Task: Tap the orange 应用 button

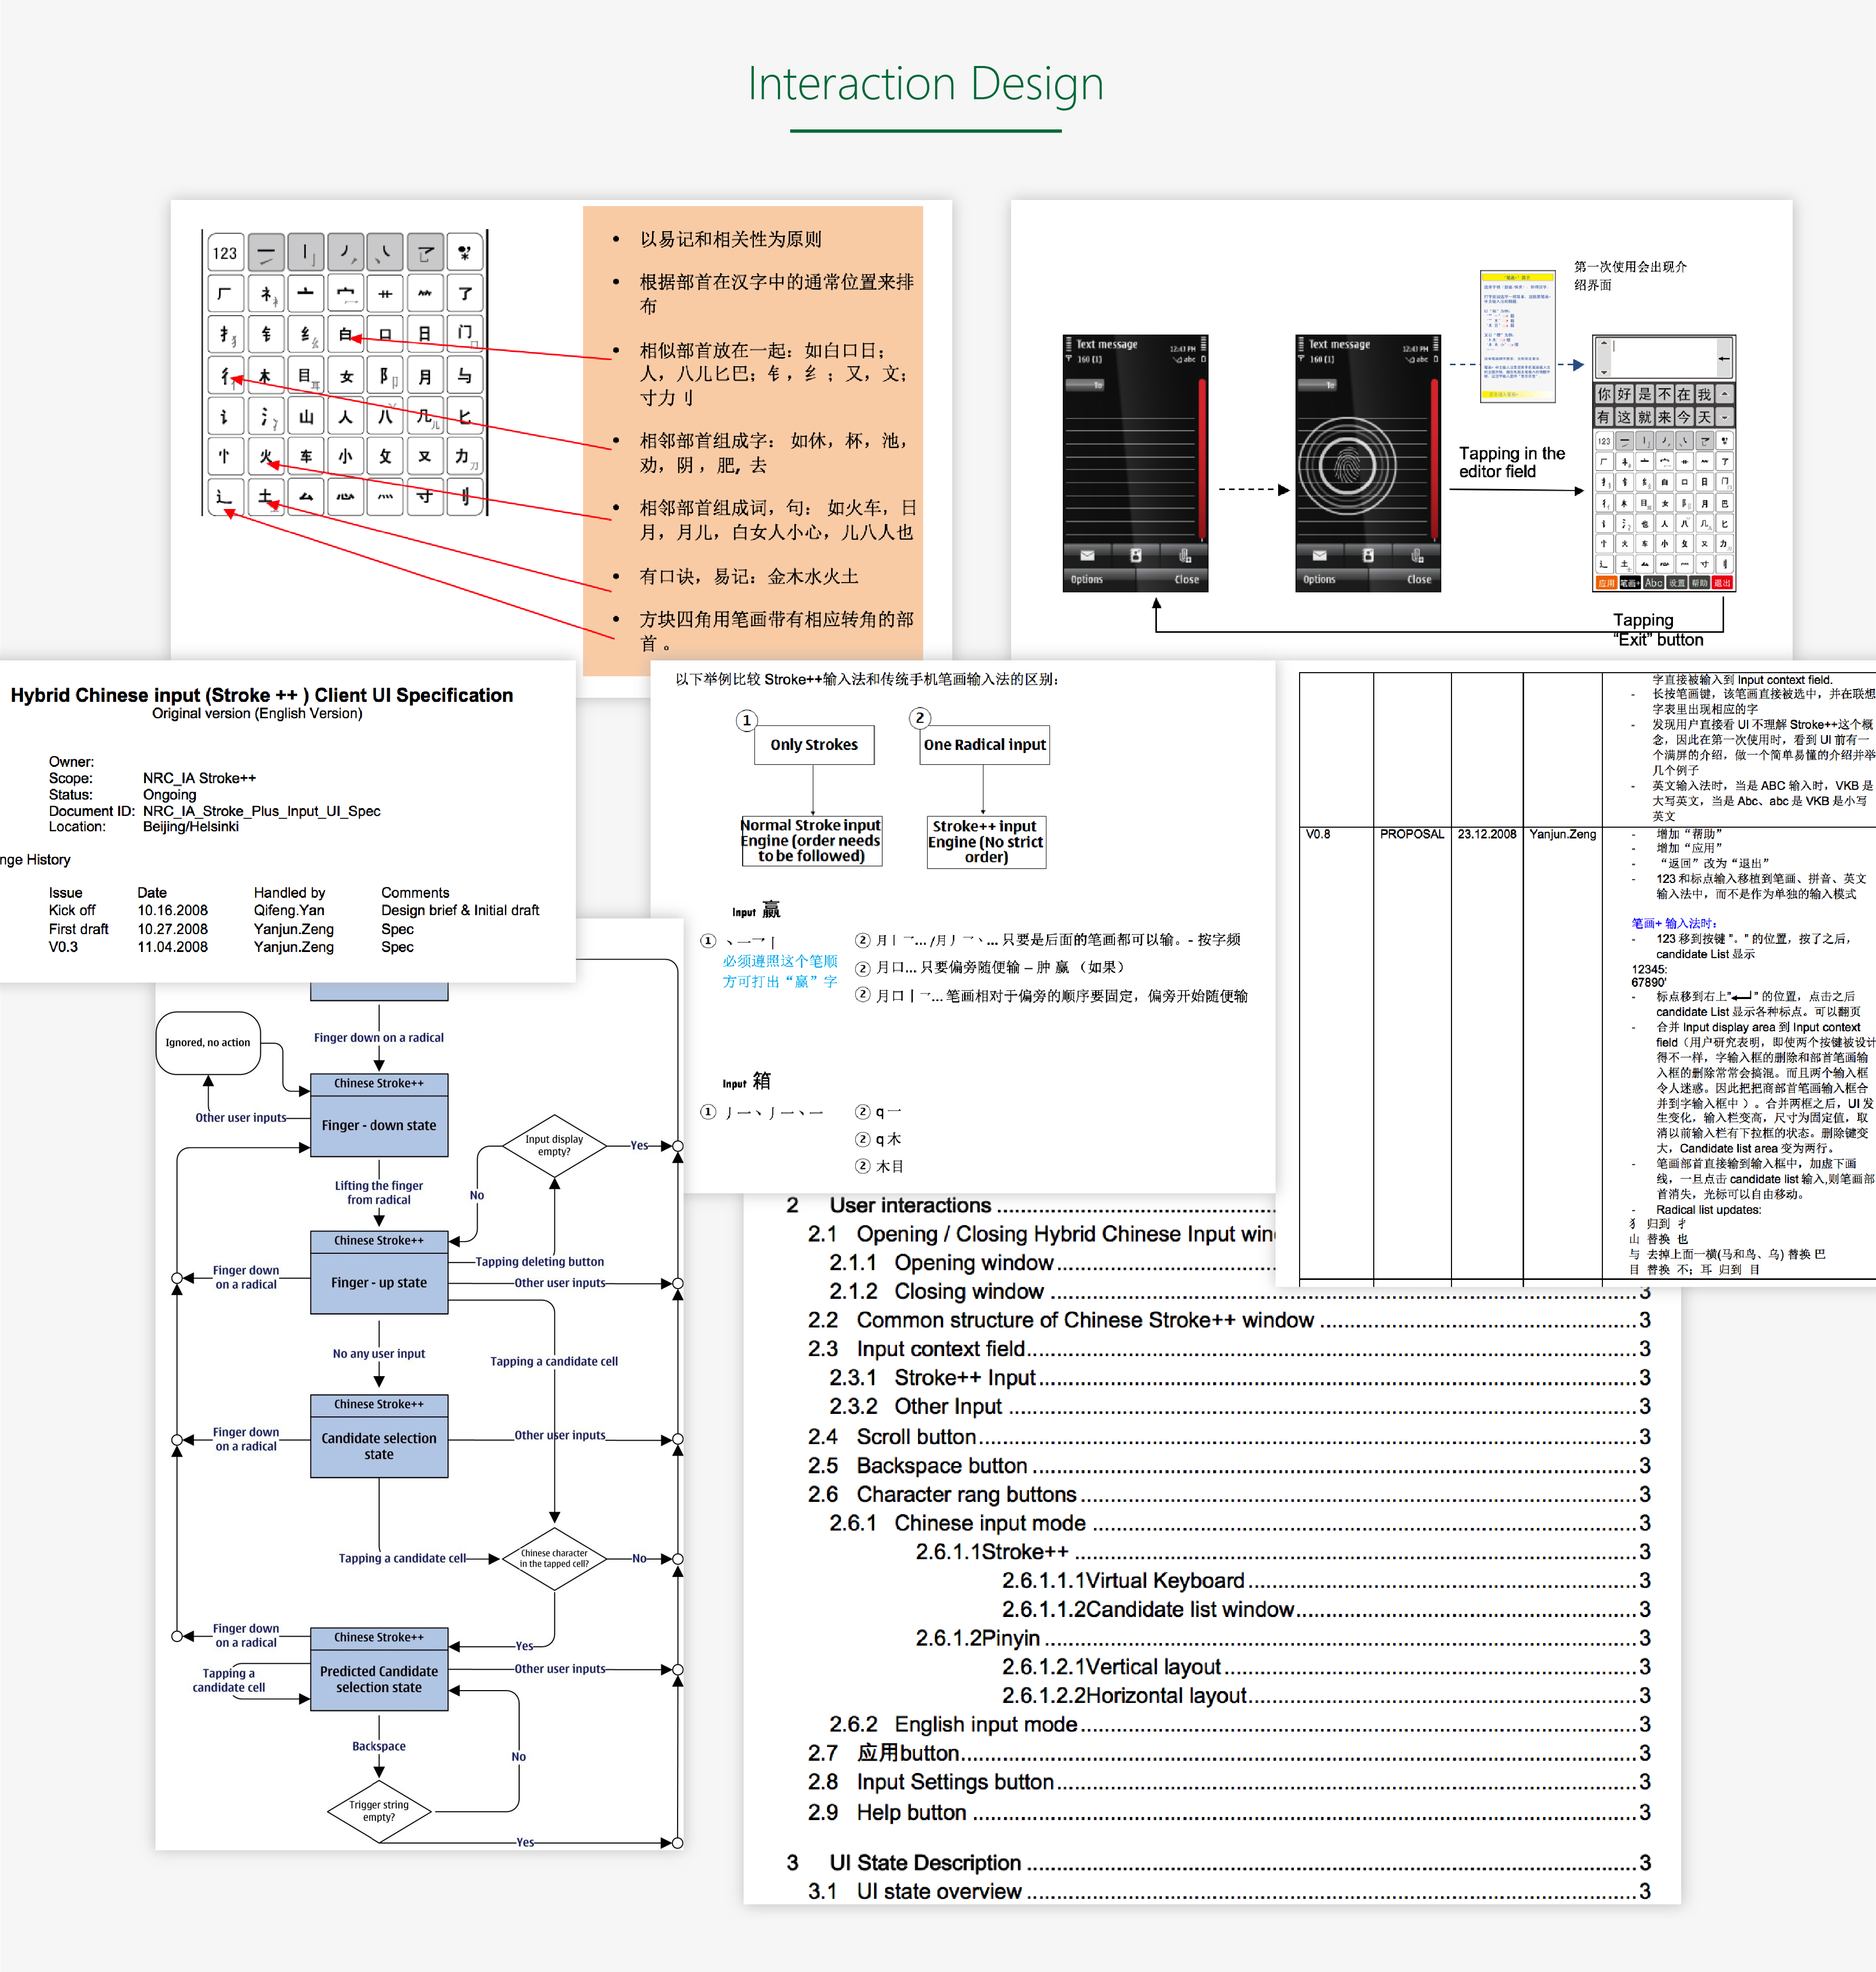Action: tap(1606, 583)
